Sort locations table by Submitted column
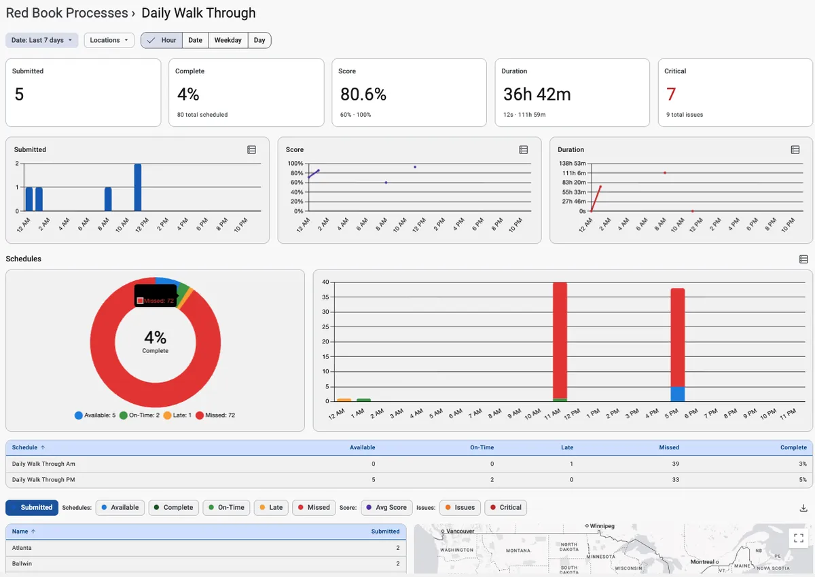 (x=385, y=532)
